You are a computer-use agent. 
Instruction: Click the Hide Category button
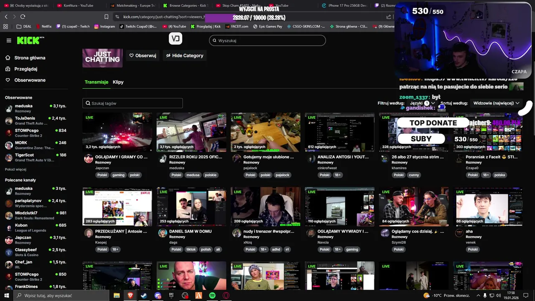[184, 56]
